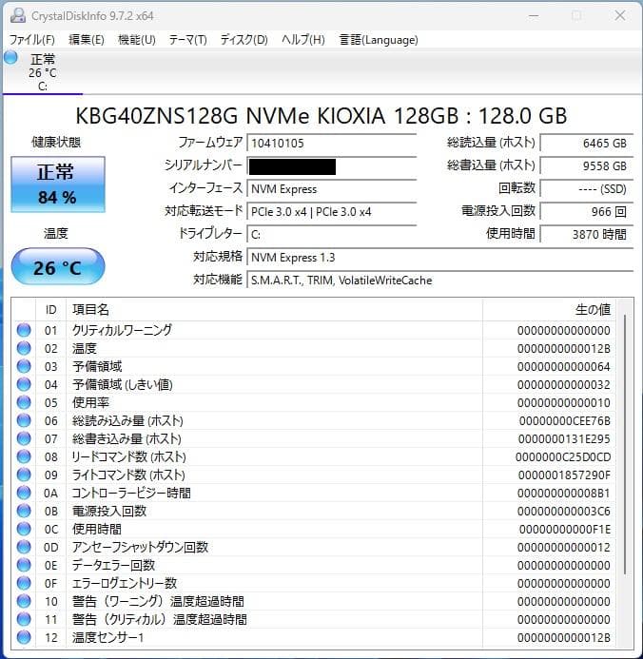Click status orb for 02 温度 row

click(24, 348)
